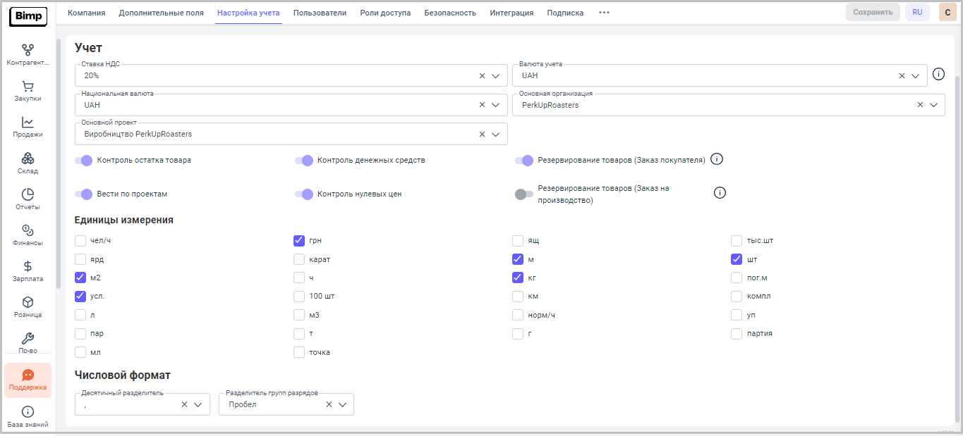Image resolution: width=963 pixels, height=436 pixels.
Task: Click the Сохранить button
Action: coord(872,13)
